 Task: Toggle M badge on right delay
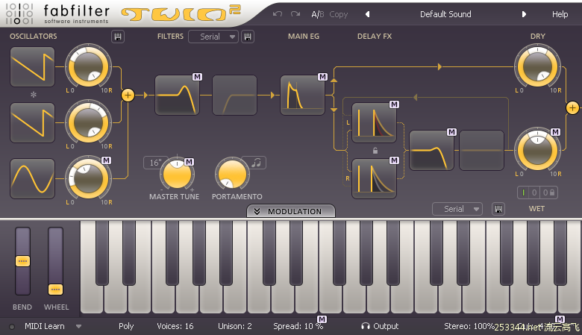click(394, 160)
